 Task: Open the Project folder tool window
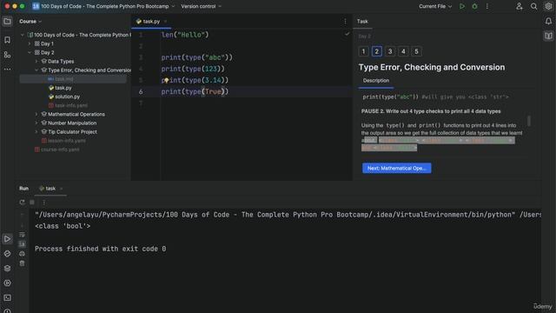click(7, 21)
